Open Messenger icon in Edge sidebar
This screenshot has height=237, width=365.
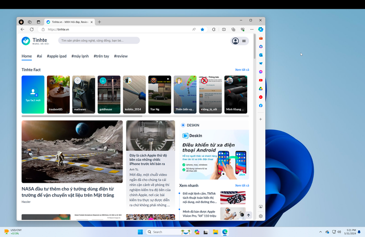click(261, 72)
